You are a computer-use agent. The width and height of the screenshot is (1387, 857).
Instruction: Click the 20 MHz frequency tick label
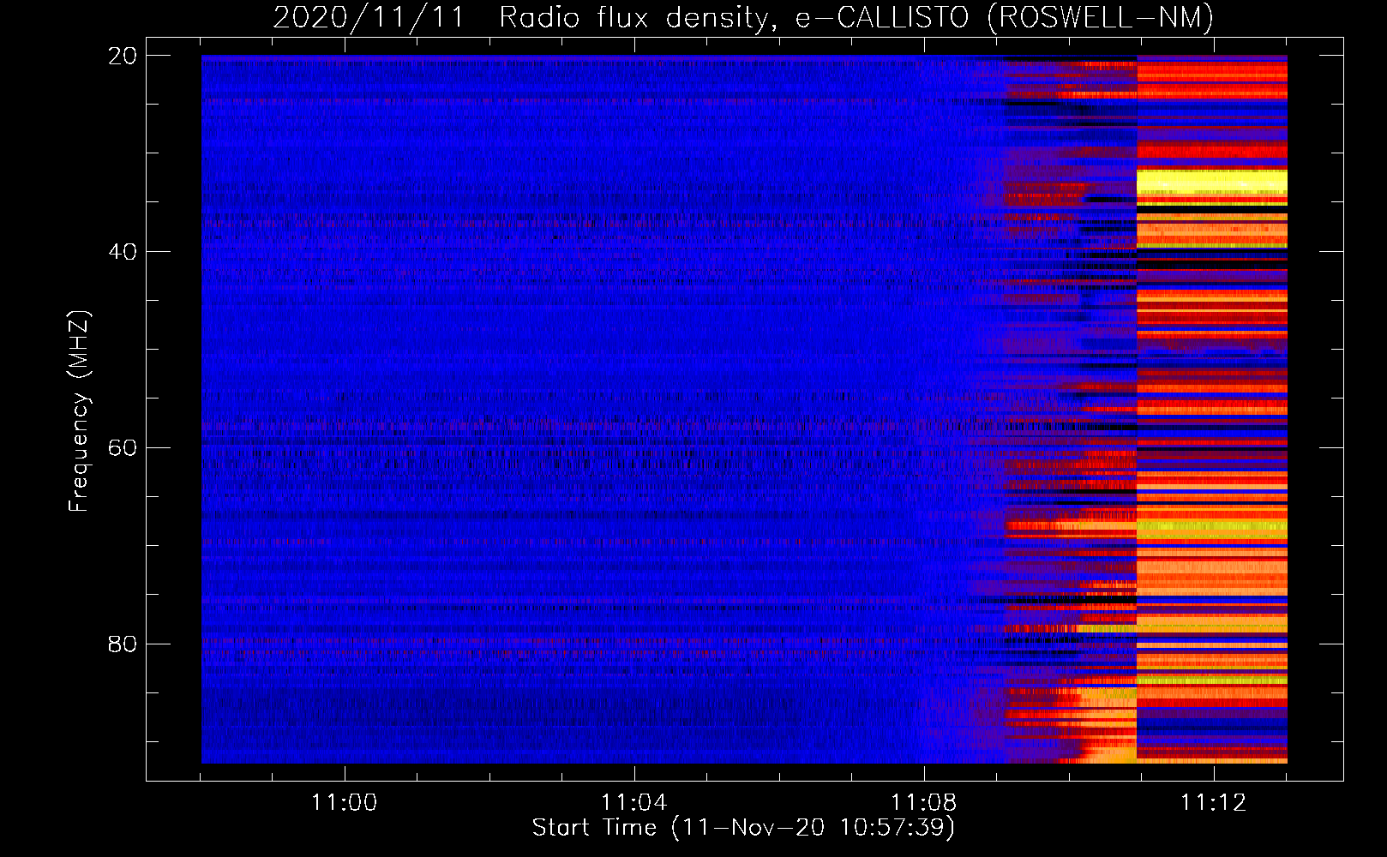click(123, 56)
